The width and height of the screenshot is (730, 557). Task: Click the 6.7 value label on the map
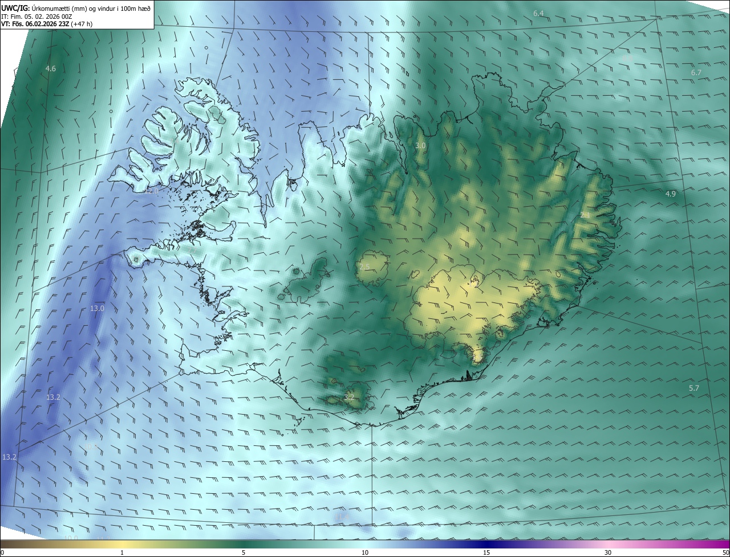point(696,72)
